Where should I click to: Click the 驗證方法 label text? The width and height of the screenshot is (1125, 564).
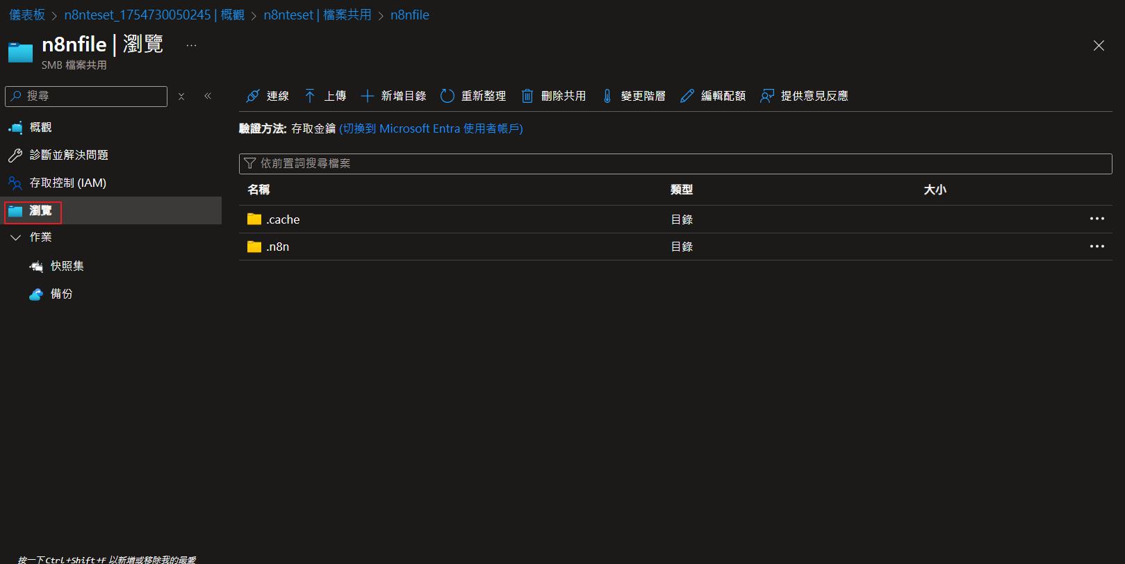pyautogui.click(x=263, y=128)
